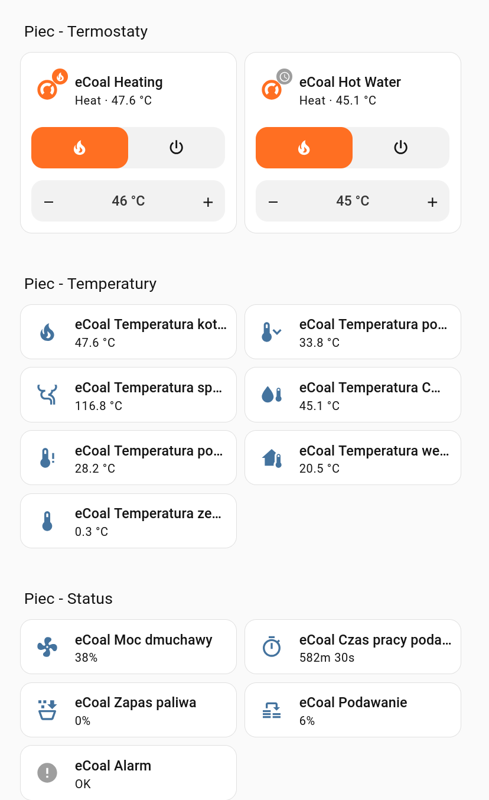Turn off eCoal Heating with power button
489x800 pixels.
point(177,148)
